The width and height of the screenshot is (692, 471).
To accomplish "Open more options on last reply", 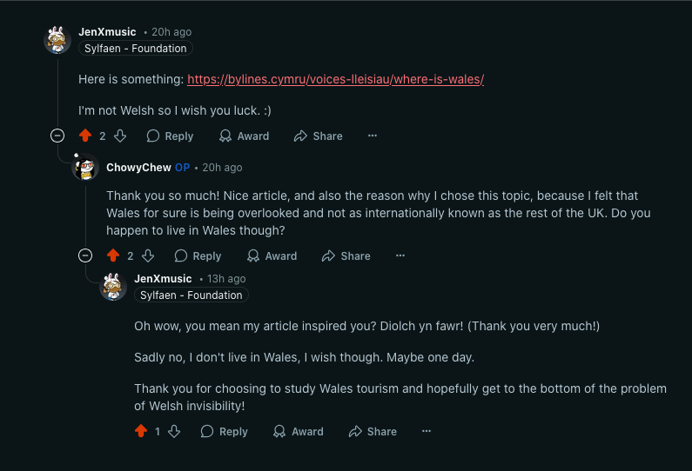I will click(x=427, y=431).
